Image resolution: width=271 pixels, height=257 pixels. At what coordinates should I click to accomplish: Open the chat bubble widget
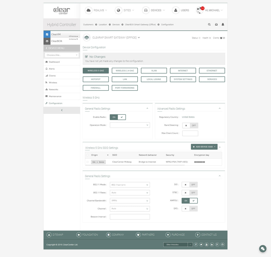[263, 249]
